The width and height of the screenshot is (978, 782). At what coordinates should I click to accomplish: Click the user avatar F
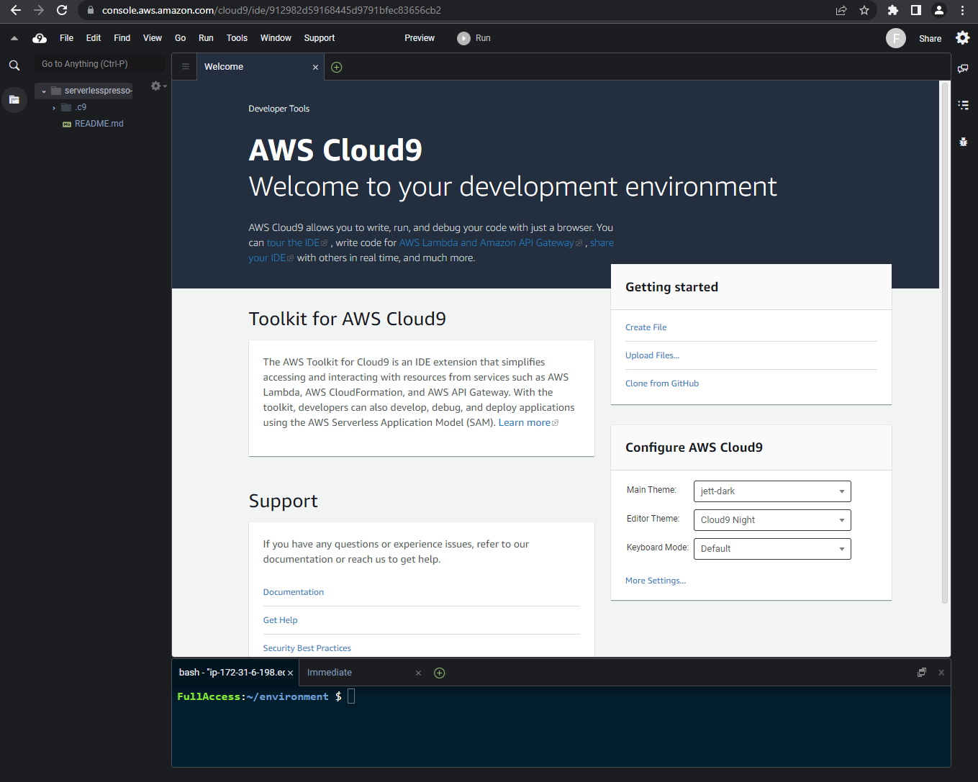895,38
